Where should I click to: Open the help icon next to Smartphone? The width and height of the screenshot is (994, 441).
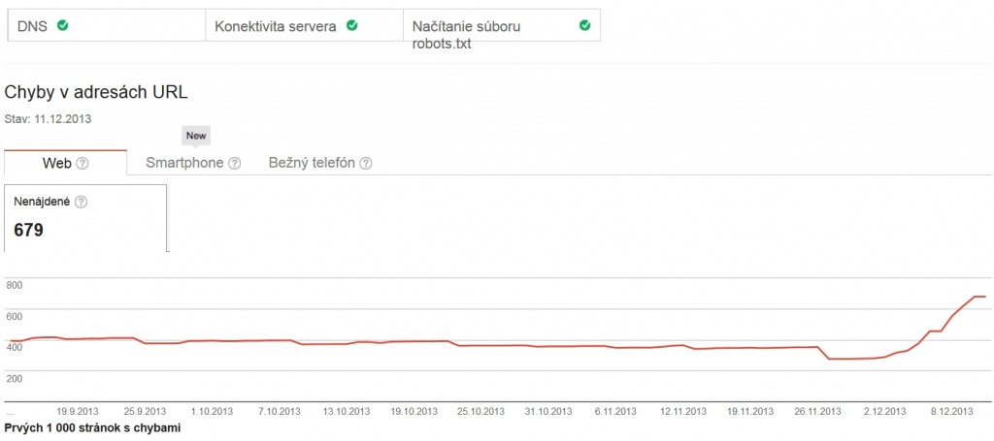tap(235, 163)
